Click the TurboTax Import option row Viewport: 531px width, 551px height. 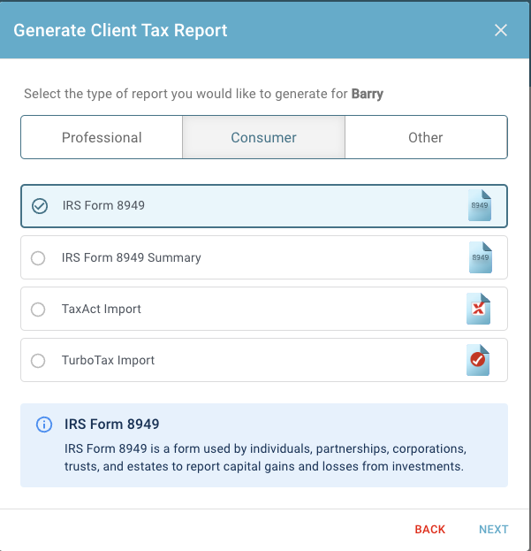pos(264,360)
